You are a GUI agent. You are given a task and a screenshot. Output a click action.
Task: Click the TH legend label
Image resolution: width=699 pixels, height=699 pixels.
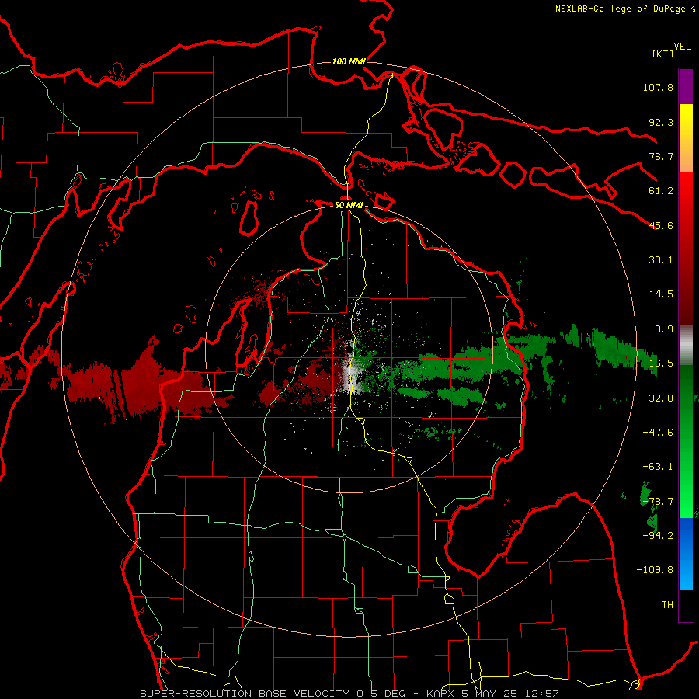point(667,605)
